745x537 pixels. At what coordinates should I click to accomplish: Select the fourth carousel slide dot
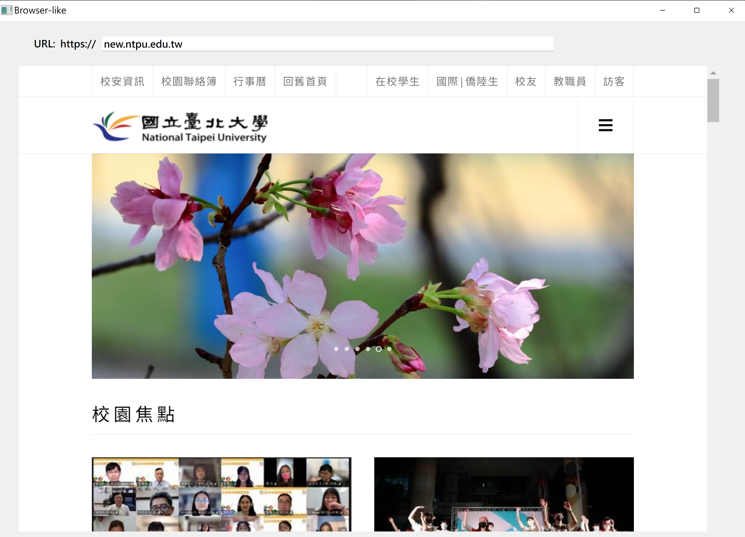368,349
